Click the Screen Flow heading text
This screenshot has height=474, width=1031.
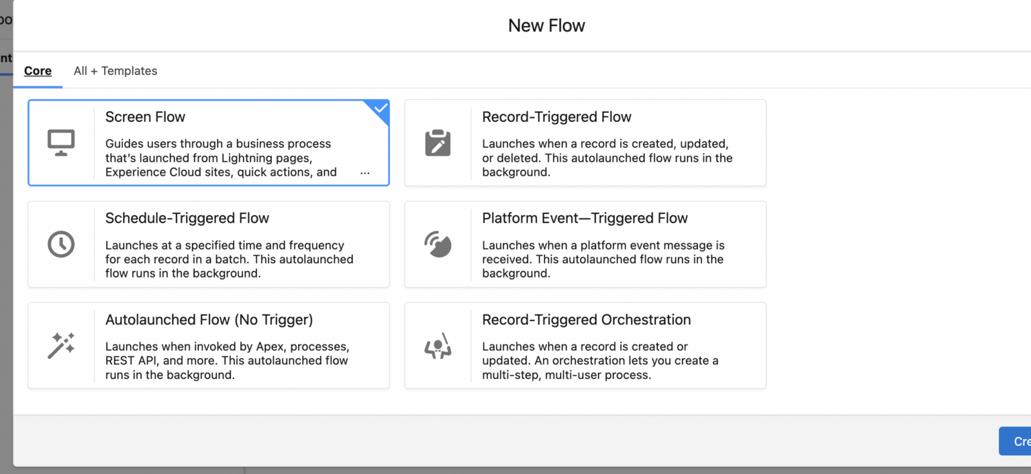145,117
